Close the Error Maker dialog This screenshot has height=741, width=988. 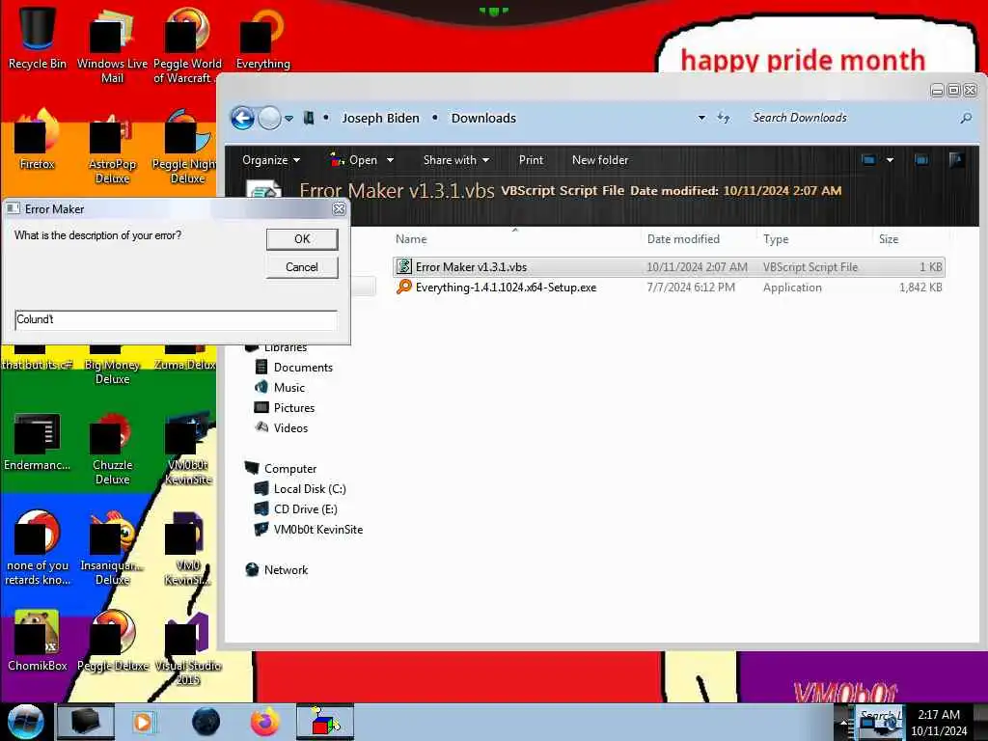(339, 209)
